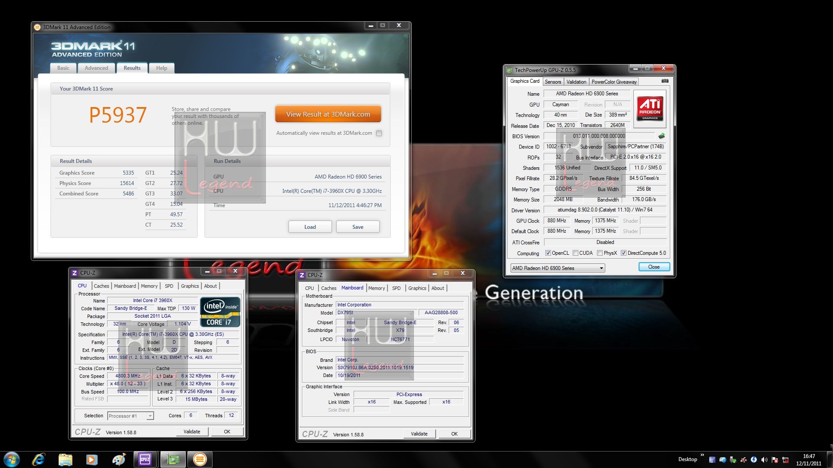Click the volume speaker icon in system tray
833x468 pixels.
coord(764,459)
